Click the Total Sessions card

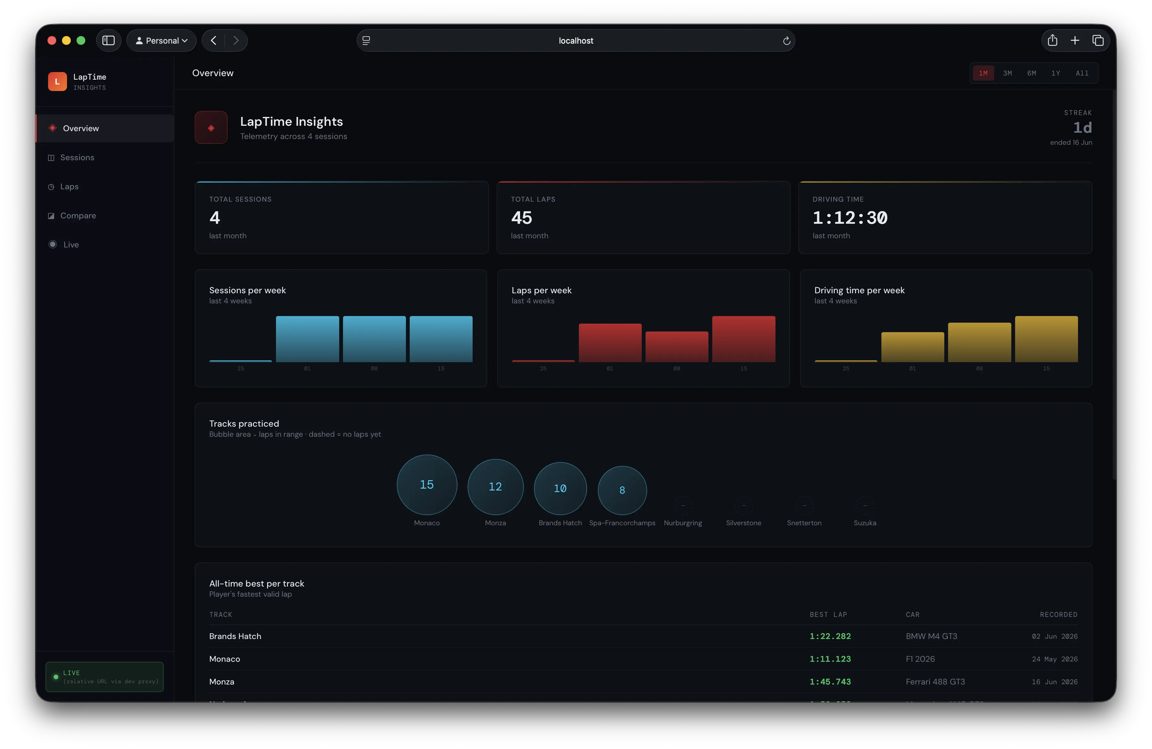pyautogui.click(x=341, y=217)
